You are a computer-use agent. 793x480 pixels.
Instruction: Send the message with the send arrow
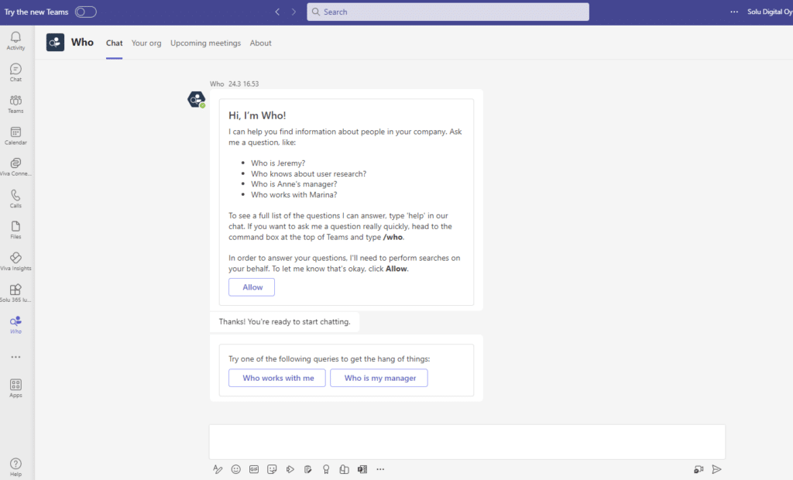pyautogui.click(x=716, y=469)
